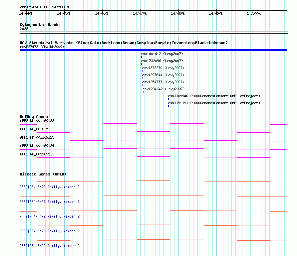Click variant label esv3391393 (1000GenomesConsortiumPilotProject)
This screenshot has height=256, width=297.
pos(214,103)
